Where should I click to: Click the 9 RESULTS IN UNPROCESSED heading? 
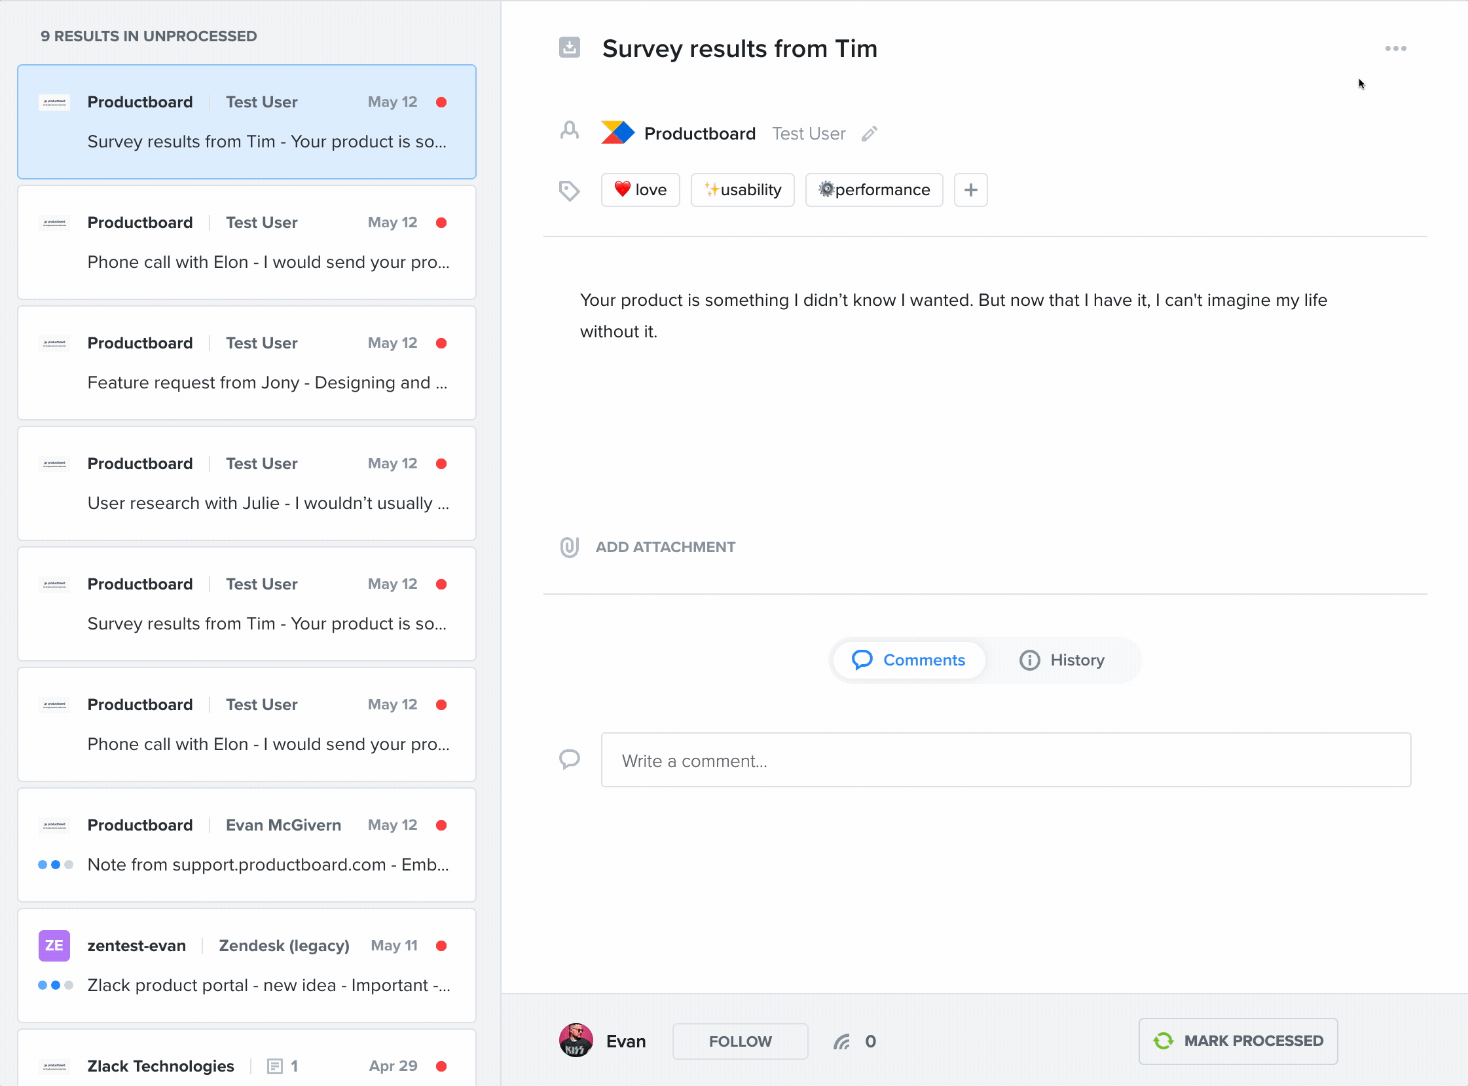[x=149, y=36]
